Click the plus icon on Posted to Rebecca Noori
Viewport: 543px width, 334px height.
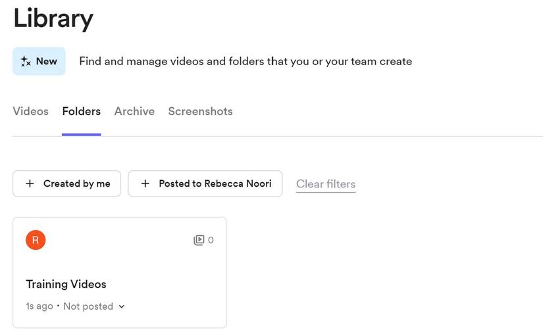[145, 183]
